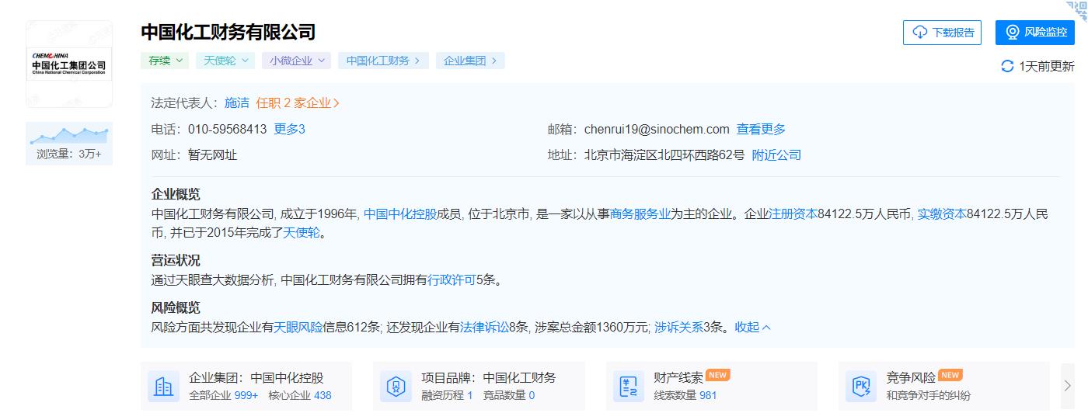Open the 法律诉讼 link

[484, 328]
